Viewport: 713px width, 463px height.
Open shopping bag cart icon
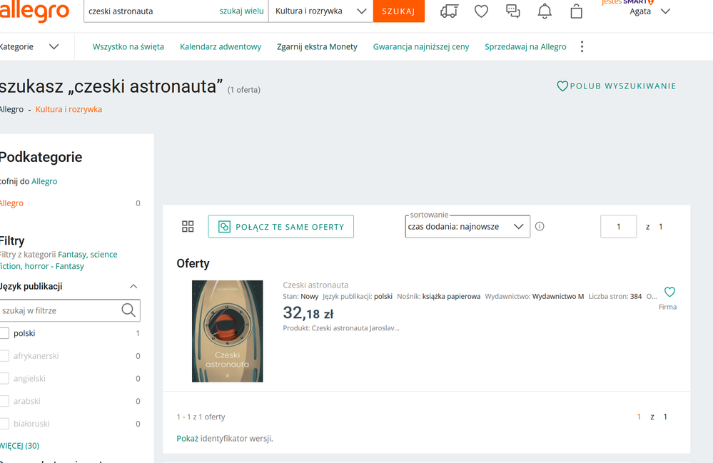(576, 11)
